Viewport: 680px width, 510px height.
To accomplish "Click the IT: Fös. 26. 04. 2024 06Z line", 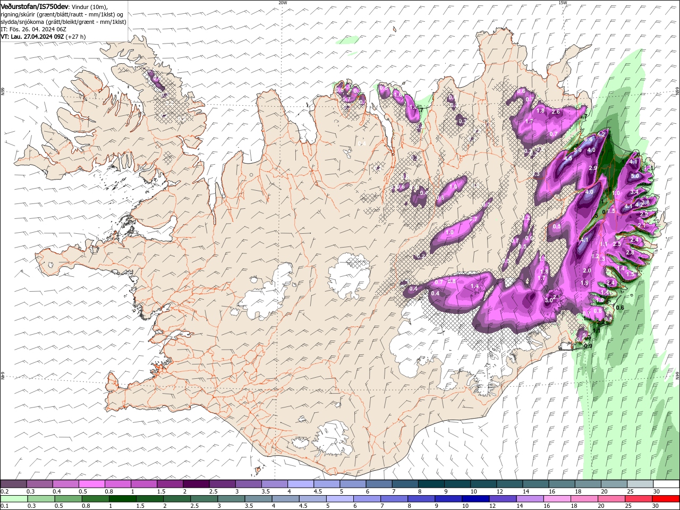I will click(x=33, y=29).
